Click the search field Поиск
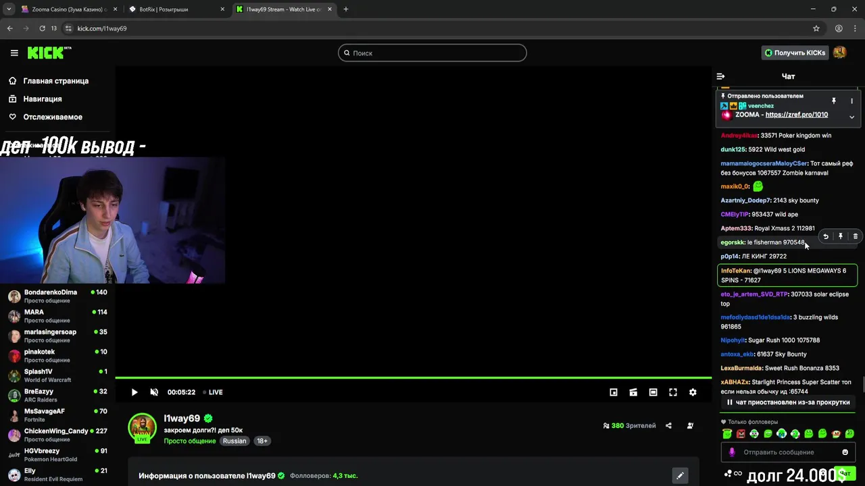 coord(432,53)
